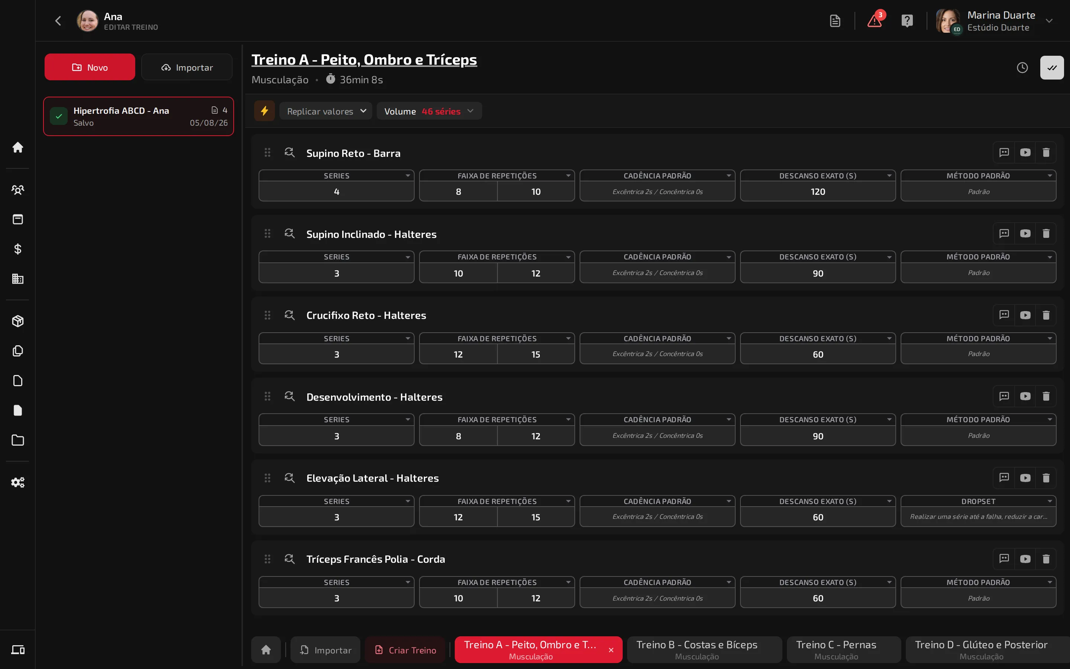Switch to Treino C - Pernas tab
This screenshot has height=669, width=1070.
[843, 650]
